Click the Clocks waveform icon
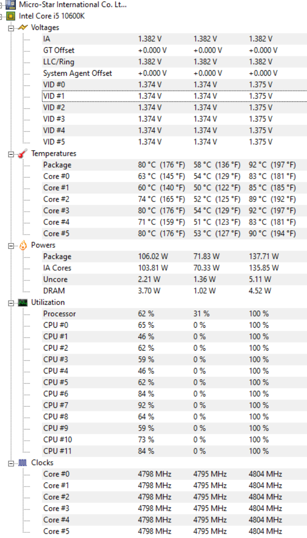 click(x=23, y=463)
